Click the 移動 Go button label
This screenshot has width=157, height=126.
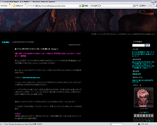86,6
